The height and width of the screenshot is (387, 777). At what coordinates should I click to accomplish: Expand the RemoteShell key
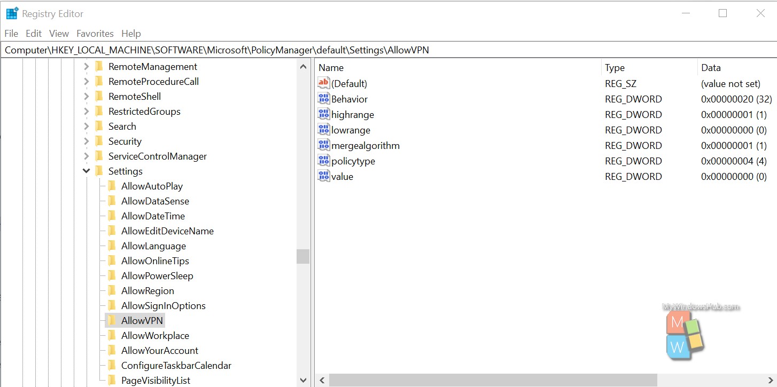[86, 96]
